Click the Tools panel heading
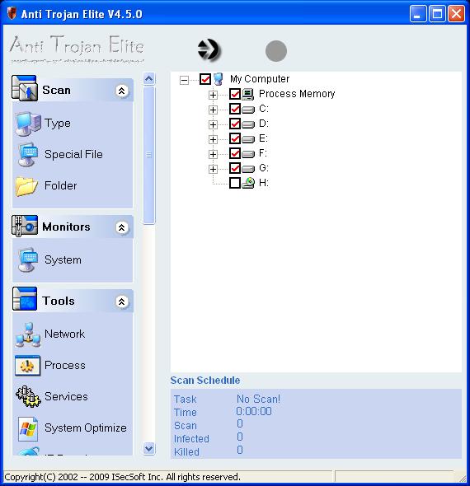Viewport: 470px width, 486px height. (x=59, y=301)
